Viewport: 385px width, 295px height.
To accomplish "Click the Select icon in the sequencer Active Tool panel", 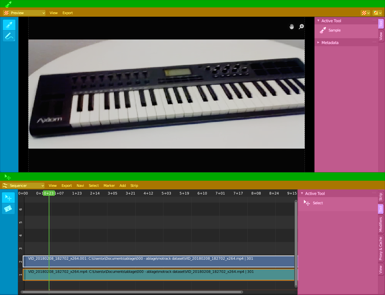I will tap(307, 203).
